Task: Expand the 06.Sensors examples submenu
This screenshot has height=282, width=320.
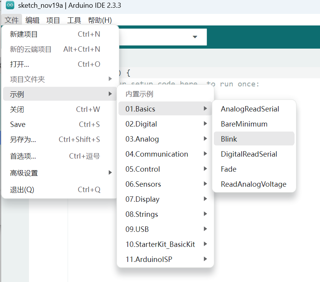Action: point(165,184)
